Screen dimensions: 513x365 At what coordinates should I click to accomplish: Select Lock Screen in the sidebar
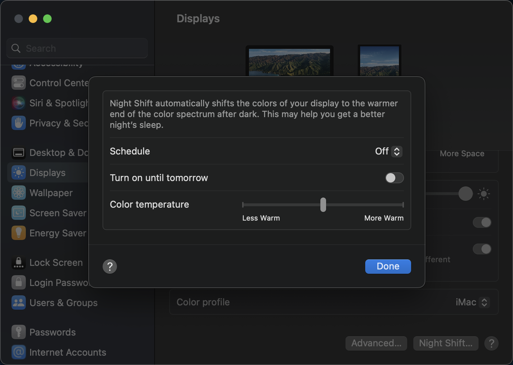tap(56, 262)
